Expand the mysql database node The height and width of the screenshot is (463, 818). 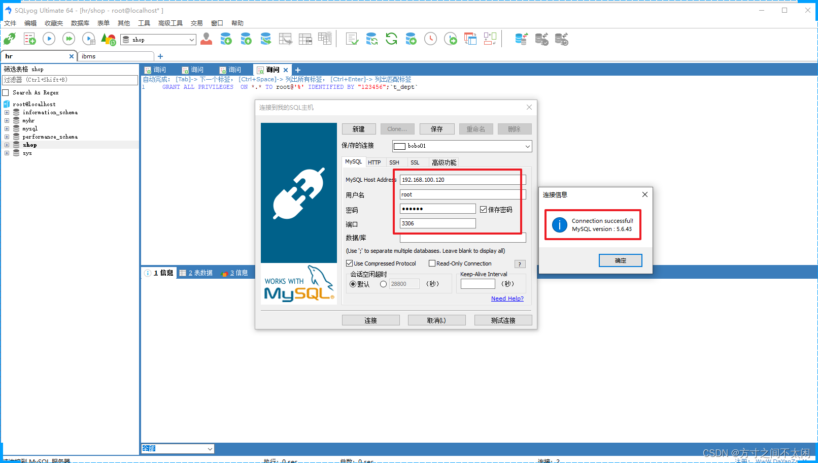(7, 129)
